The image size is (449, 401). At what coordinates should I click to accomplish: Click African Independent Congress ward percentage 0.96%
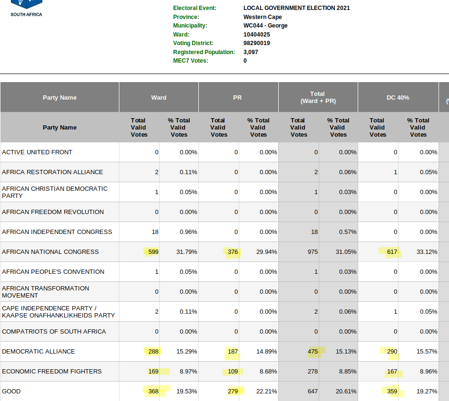[x=188, y=232]
